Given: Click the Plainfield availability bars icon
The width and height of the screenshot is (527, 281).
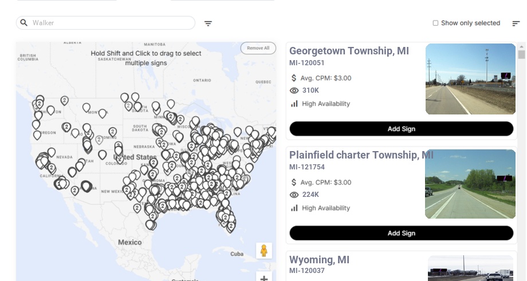Looking at the screenshot, I should coord(294,208).
